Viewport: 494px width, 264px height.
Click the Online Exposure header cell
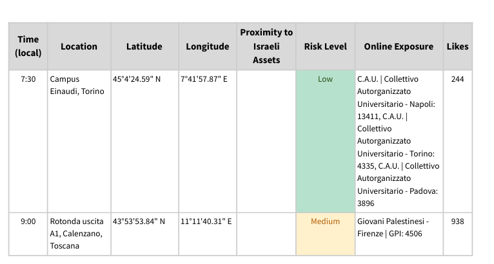pyautogui.click(x=399, y=46)
